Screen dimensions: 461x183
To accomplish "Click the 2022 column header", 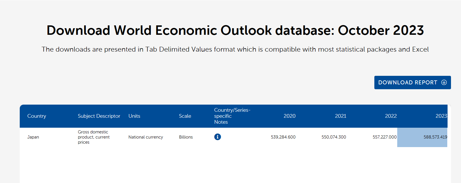I will coord(391,116).
